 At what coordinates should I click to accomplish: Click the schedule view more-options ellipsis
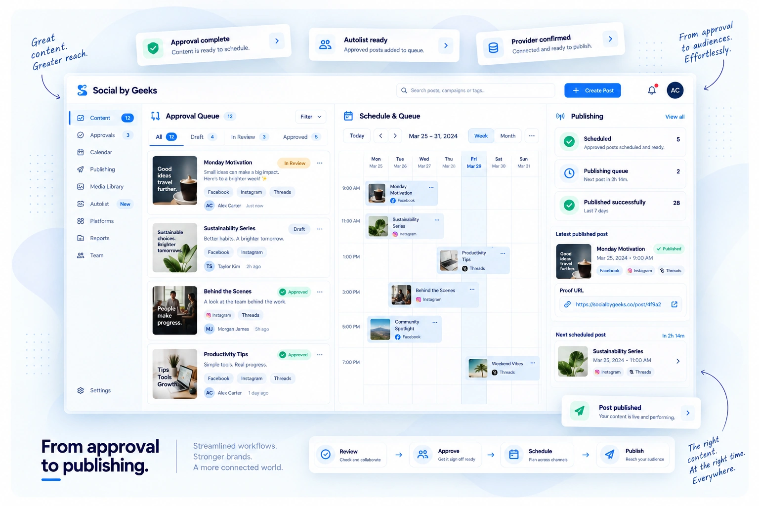coord(532,136)
